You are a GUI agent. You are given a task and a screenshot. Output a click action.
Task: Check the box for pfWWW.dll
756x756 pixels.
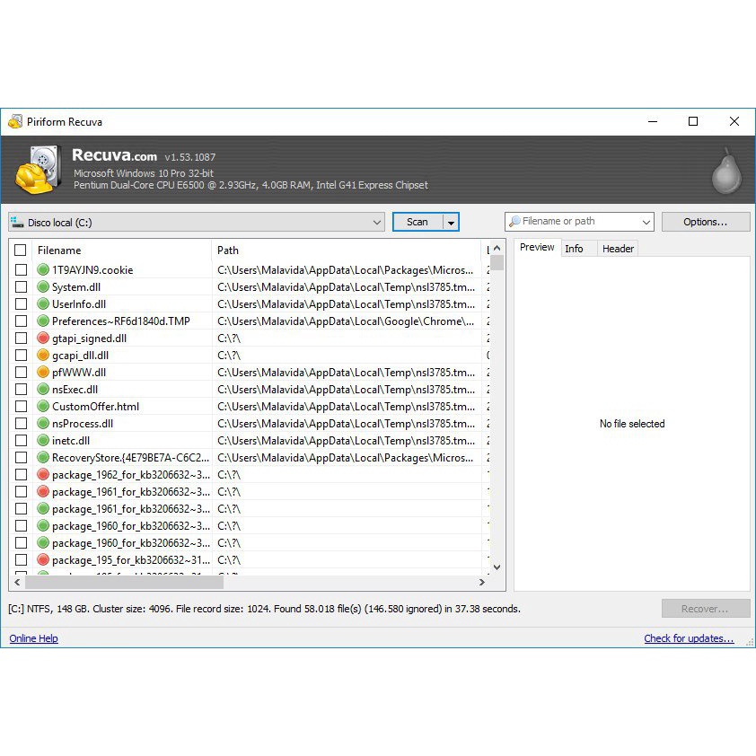point(21,373)
